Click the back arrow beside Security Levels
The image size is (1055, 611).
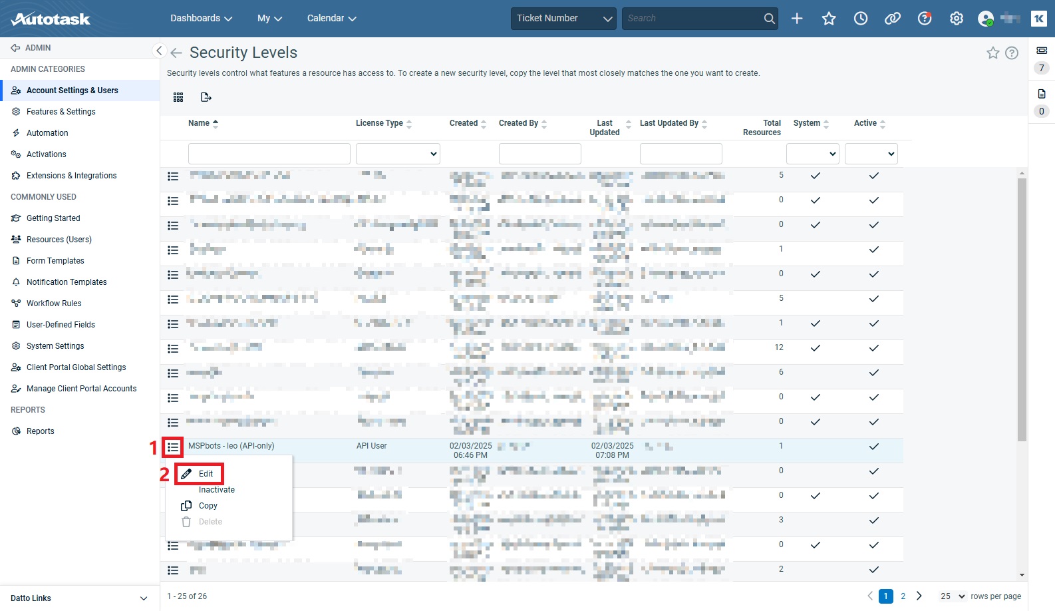click(x=176, y=53)
